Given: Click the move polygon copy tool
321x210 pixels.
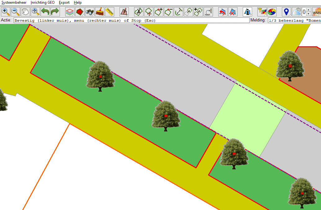Looking at the screenshot, I should click(x=188, y=12).
